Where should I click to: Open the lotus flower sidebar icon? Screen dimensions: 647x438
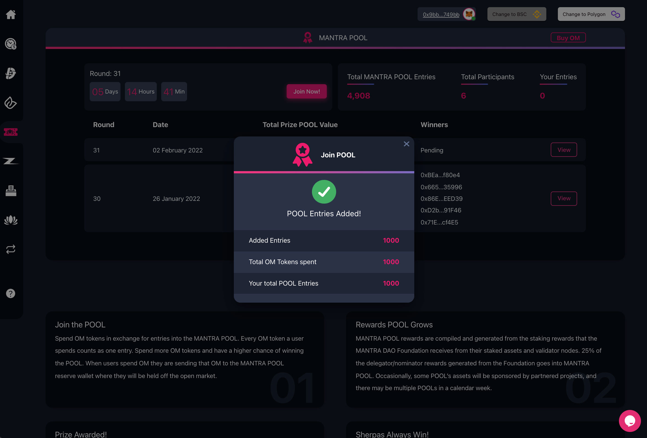(11, 220)
